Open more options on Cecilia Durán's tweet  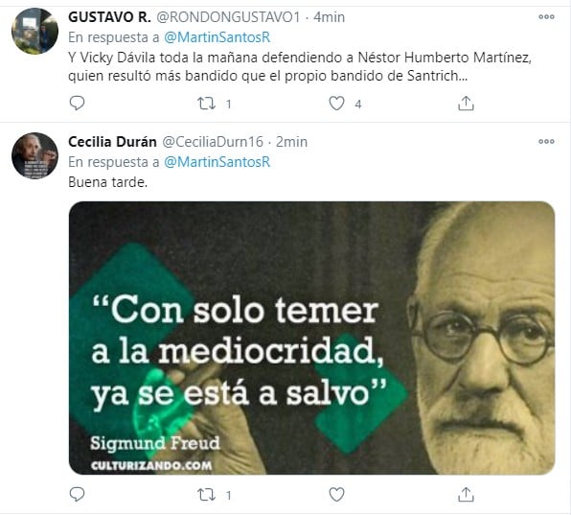click(546, 141)
